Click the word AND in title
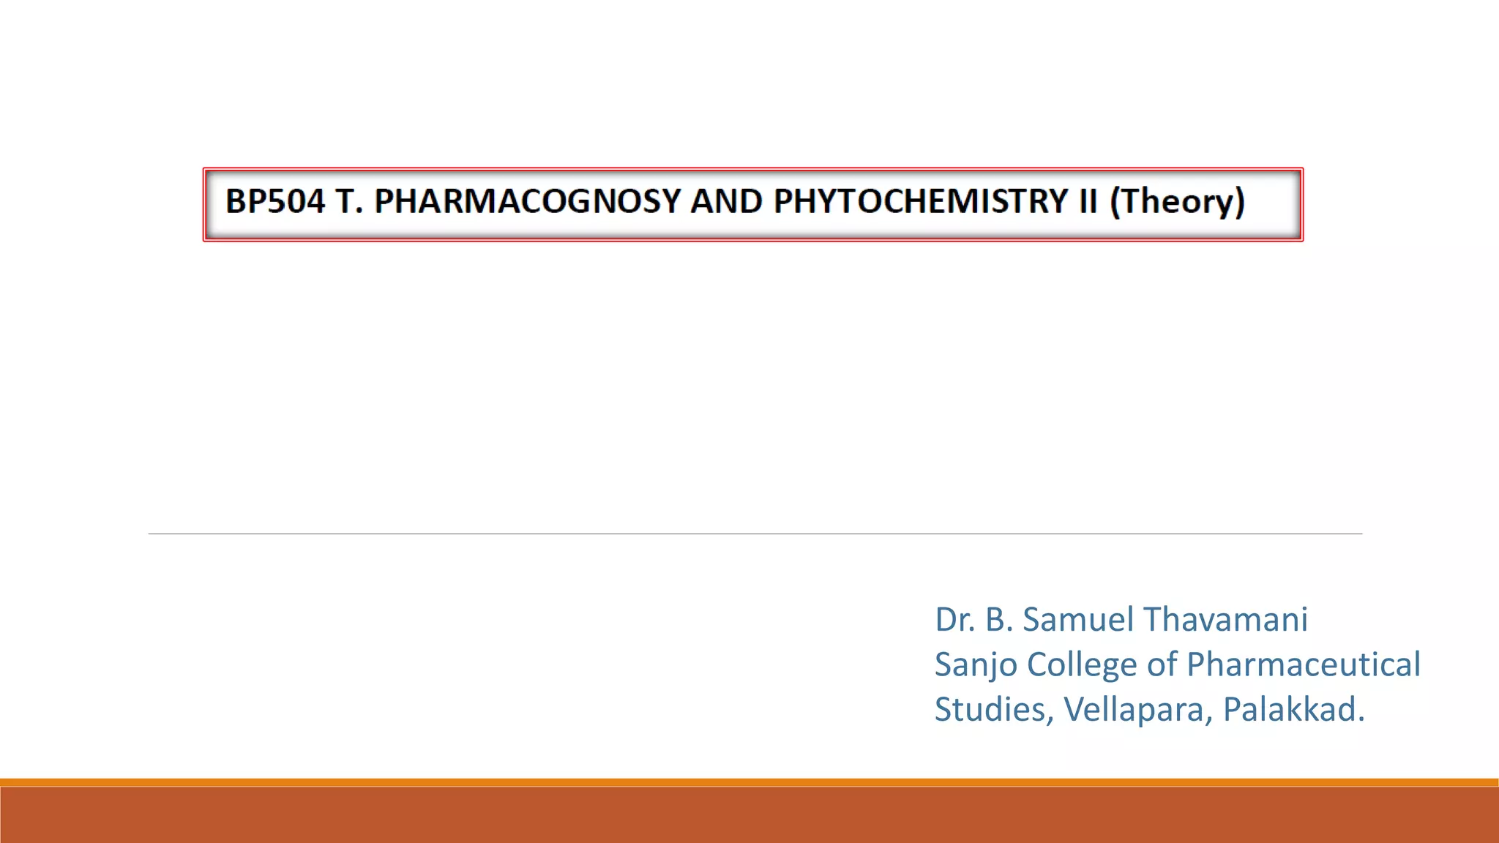 [x=727, y=201]
